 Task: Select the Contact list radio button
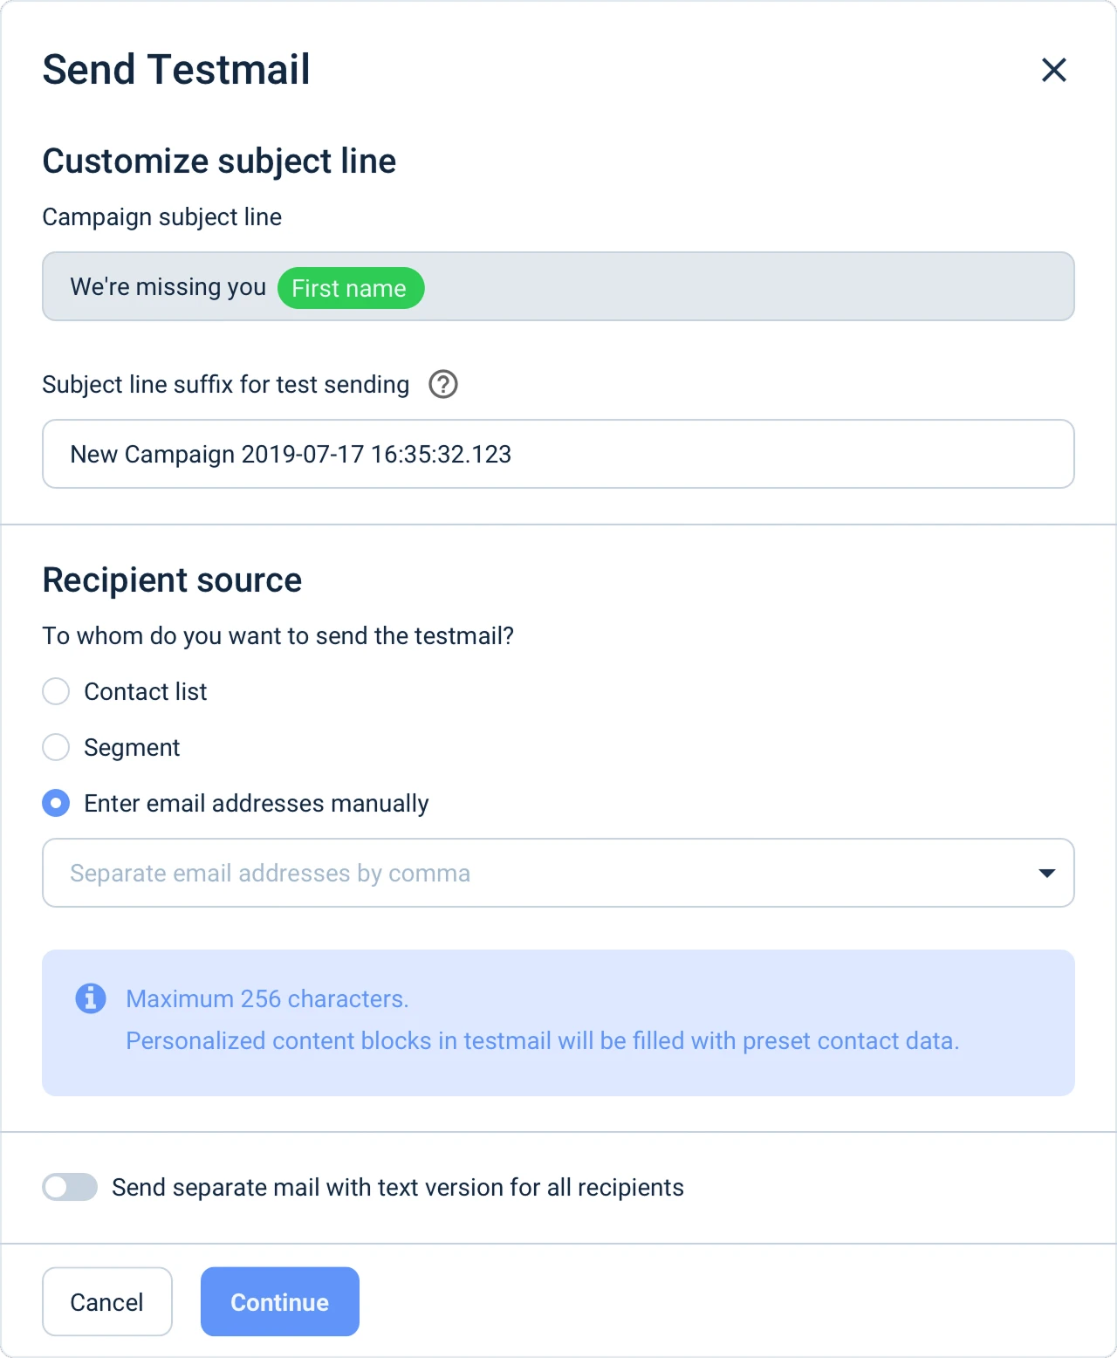[56, 691]
